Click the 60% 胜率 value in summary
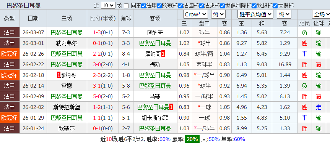330x144 pixels. pyautogui.click(x=165, y=139)
